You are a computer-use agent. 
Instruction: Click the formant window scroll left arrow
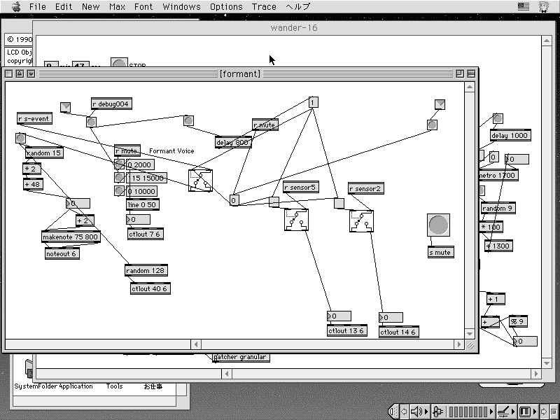point(196,344)
